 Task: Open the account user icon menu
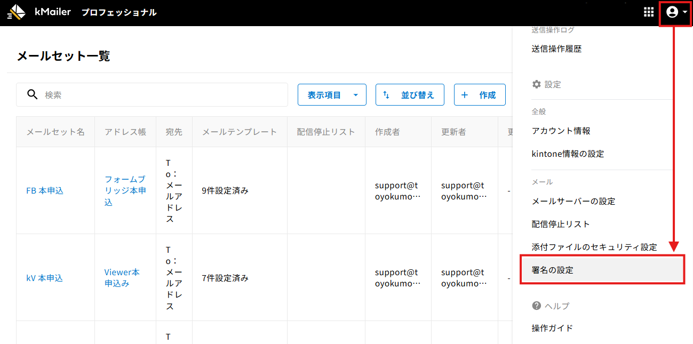point(672,12)
